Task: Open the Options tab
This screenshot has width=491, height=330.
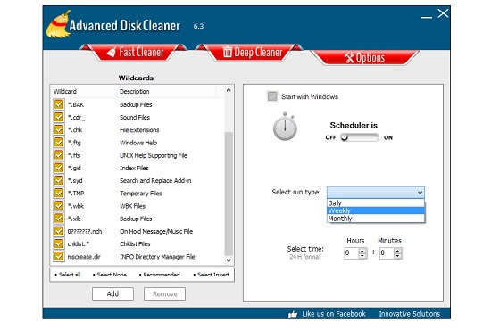Action: click(364, 58)
